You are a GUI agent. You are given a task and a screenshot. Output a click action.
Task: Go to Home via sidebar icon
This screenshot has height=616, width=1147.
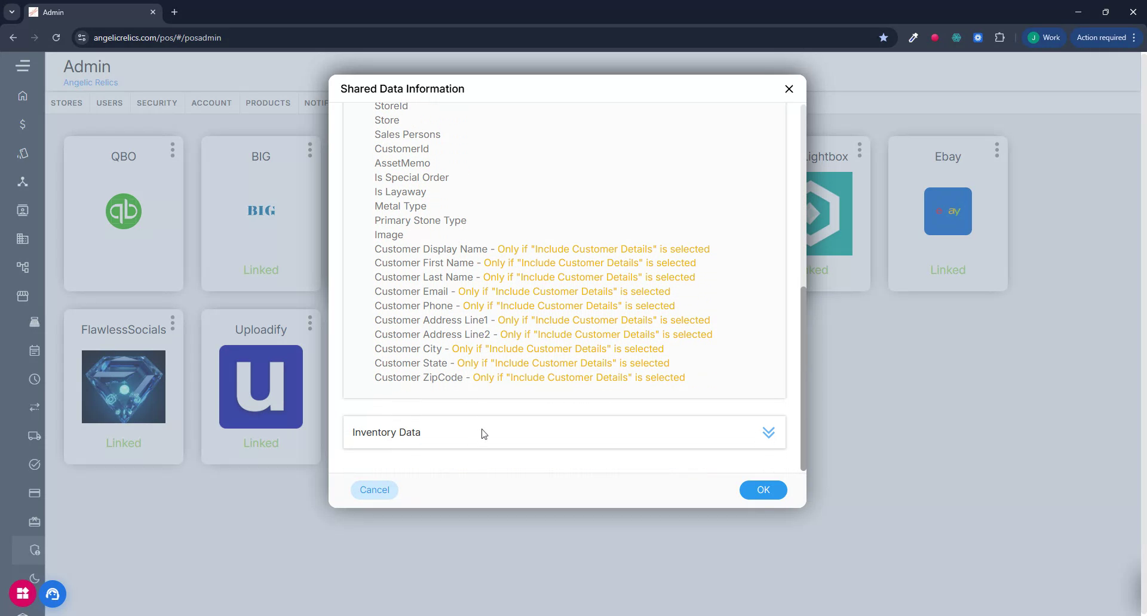(23, 96)
